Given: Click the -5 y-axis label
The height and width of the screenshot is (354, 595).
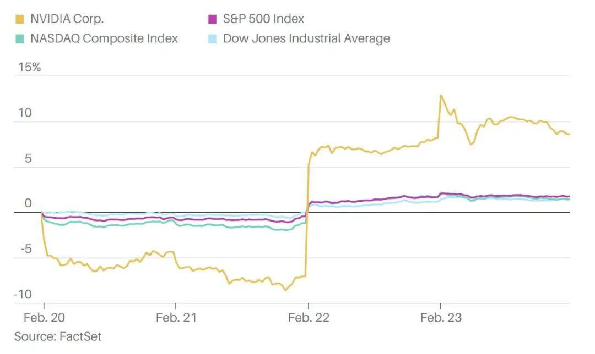Looking at the screenshot, I should coord(26,250).
